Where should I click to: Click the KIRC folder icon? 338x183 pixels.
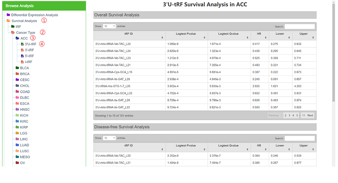coord(17,121)
